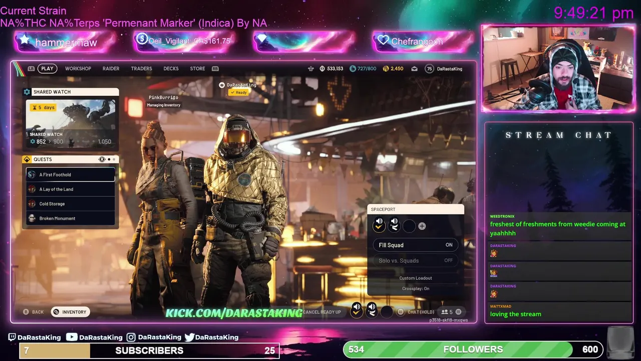Open the RAIDER tab
Image resolution: width=641 pixels, height=361 pixels.
[x=111, y=69]
